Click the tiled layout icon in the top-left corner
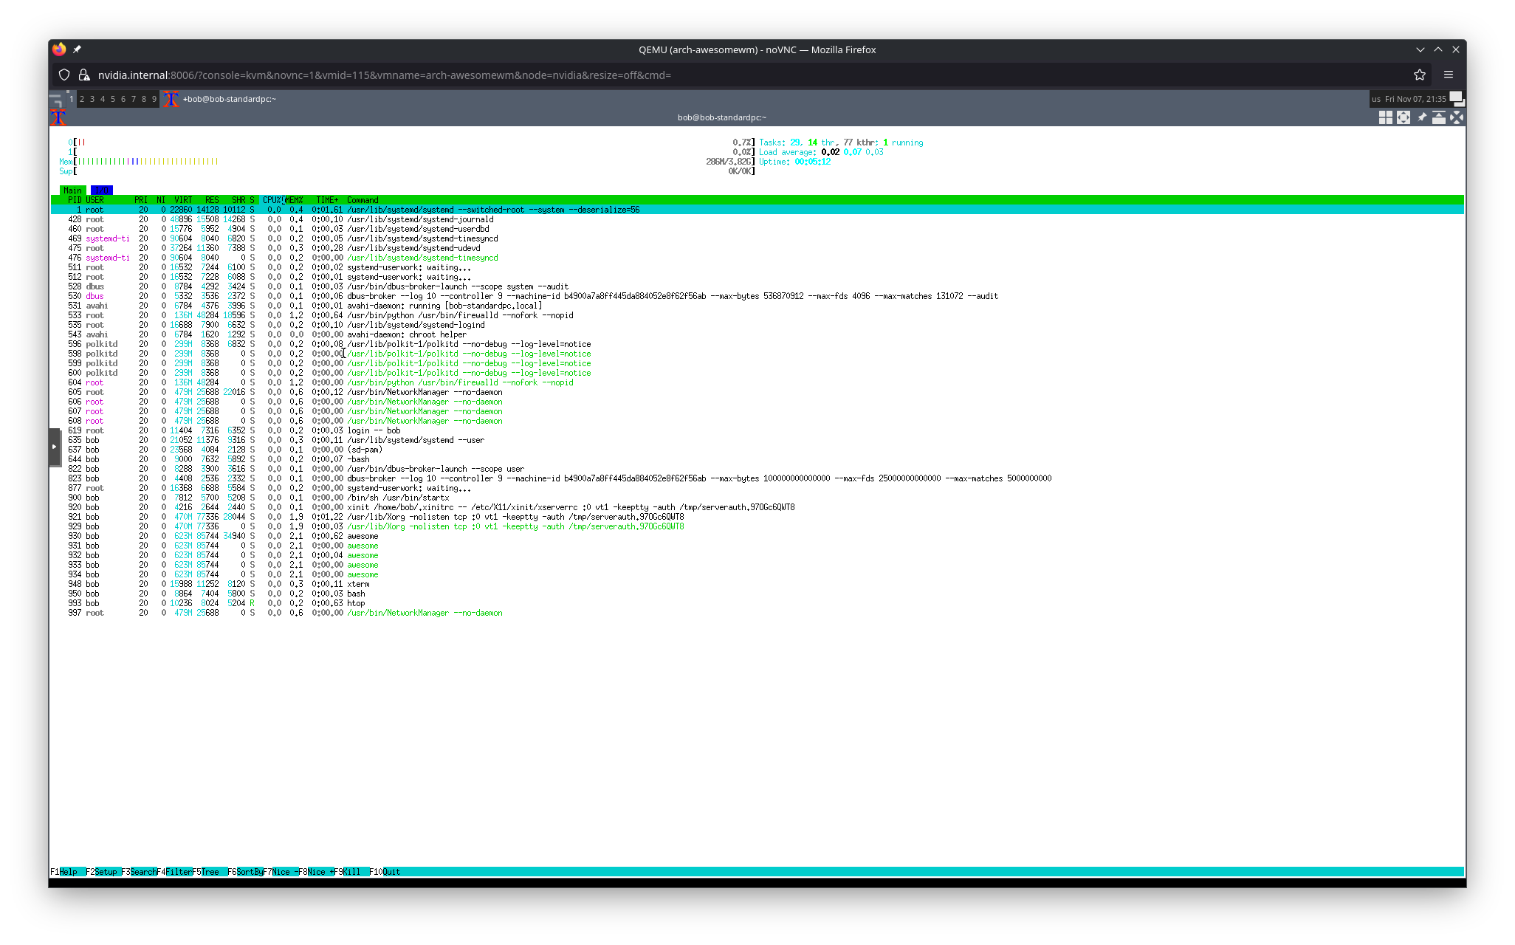This screenshot has width=1515, height=945. pos(58,98)
